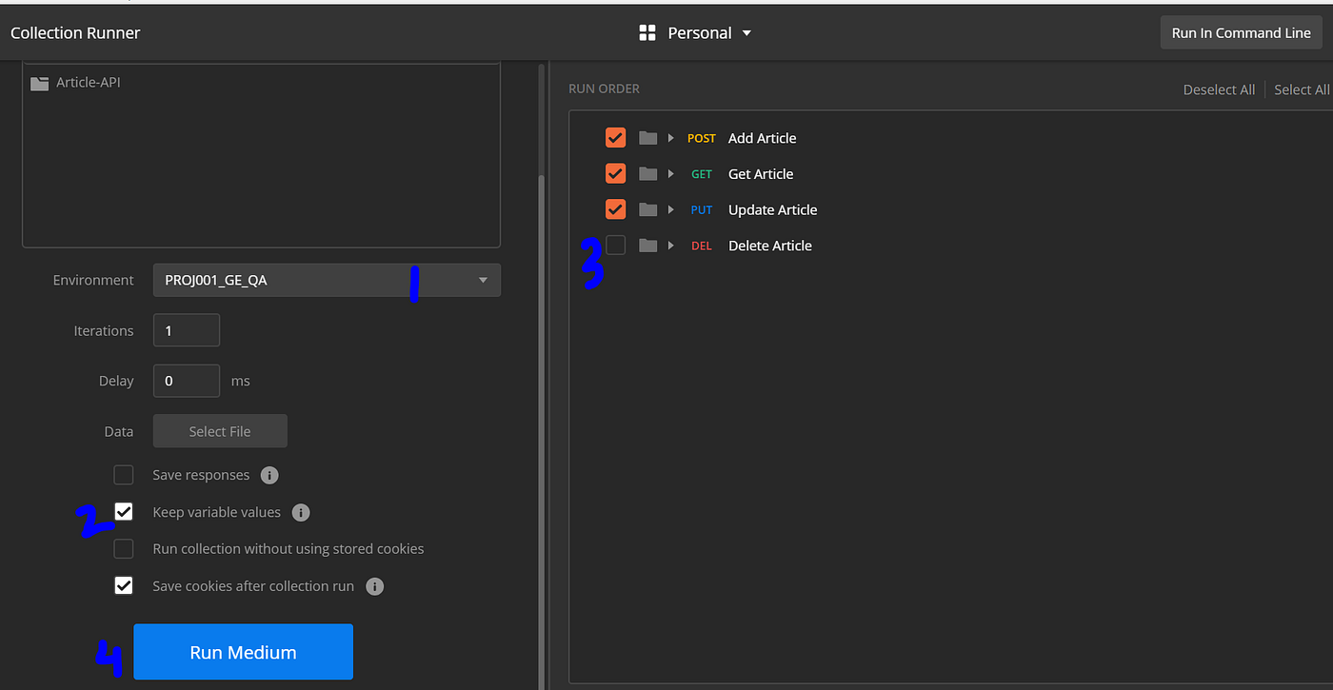This screenshot has width=1333, height=690.
Task: Click the info icon beside Keep variable values
Action: [301, 512]
